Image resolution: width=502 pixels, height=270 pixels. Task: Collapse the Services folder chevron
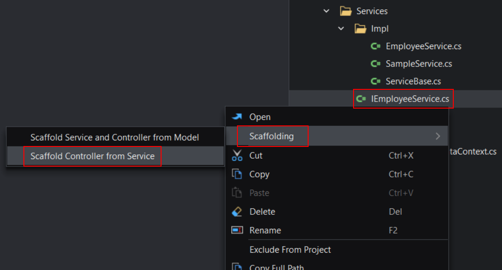[326, 11]
